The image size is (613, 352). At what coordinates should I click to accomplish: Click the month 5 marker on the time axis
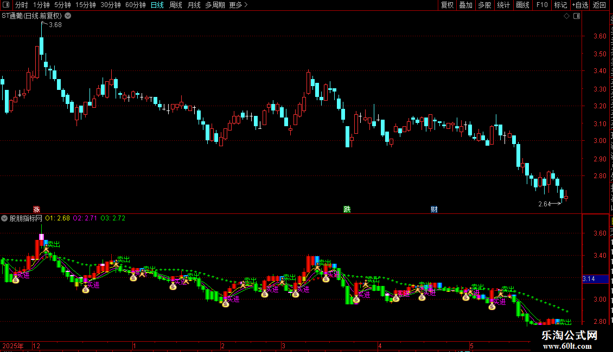click(x=472, y=346)
